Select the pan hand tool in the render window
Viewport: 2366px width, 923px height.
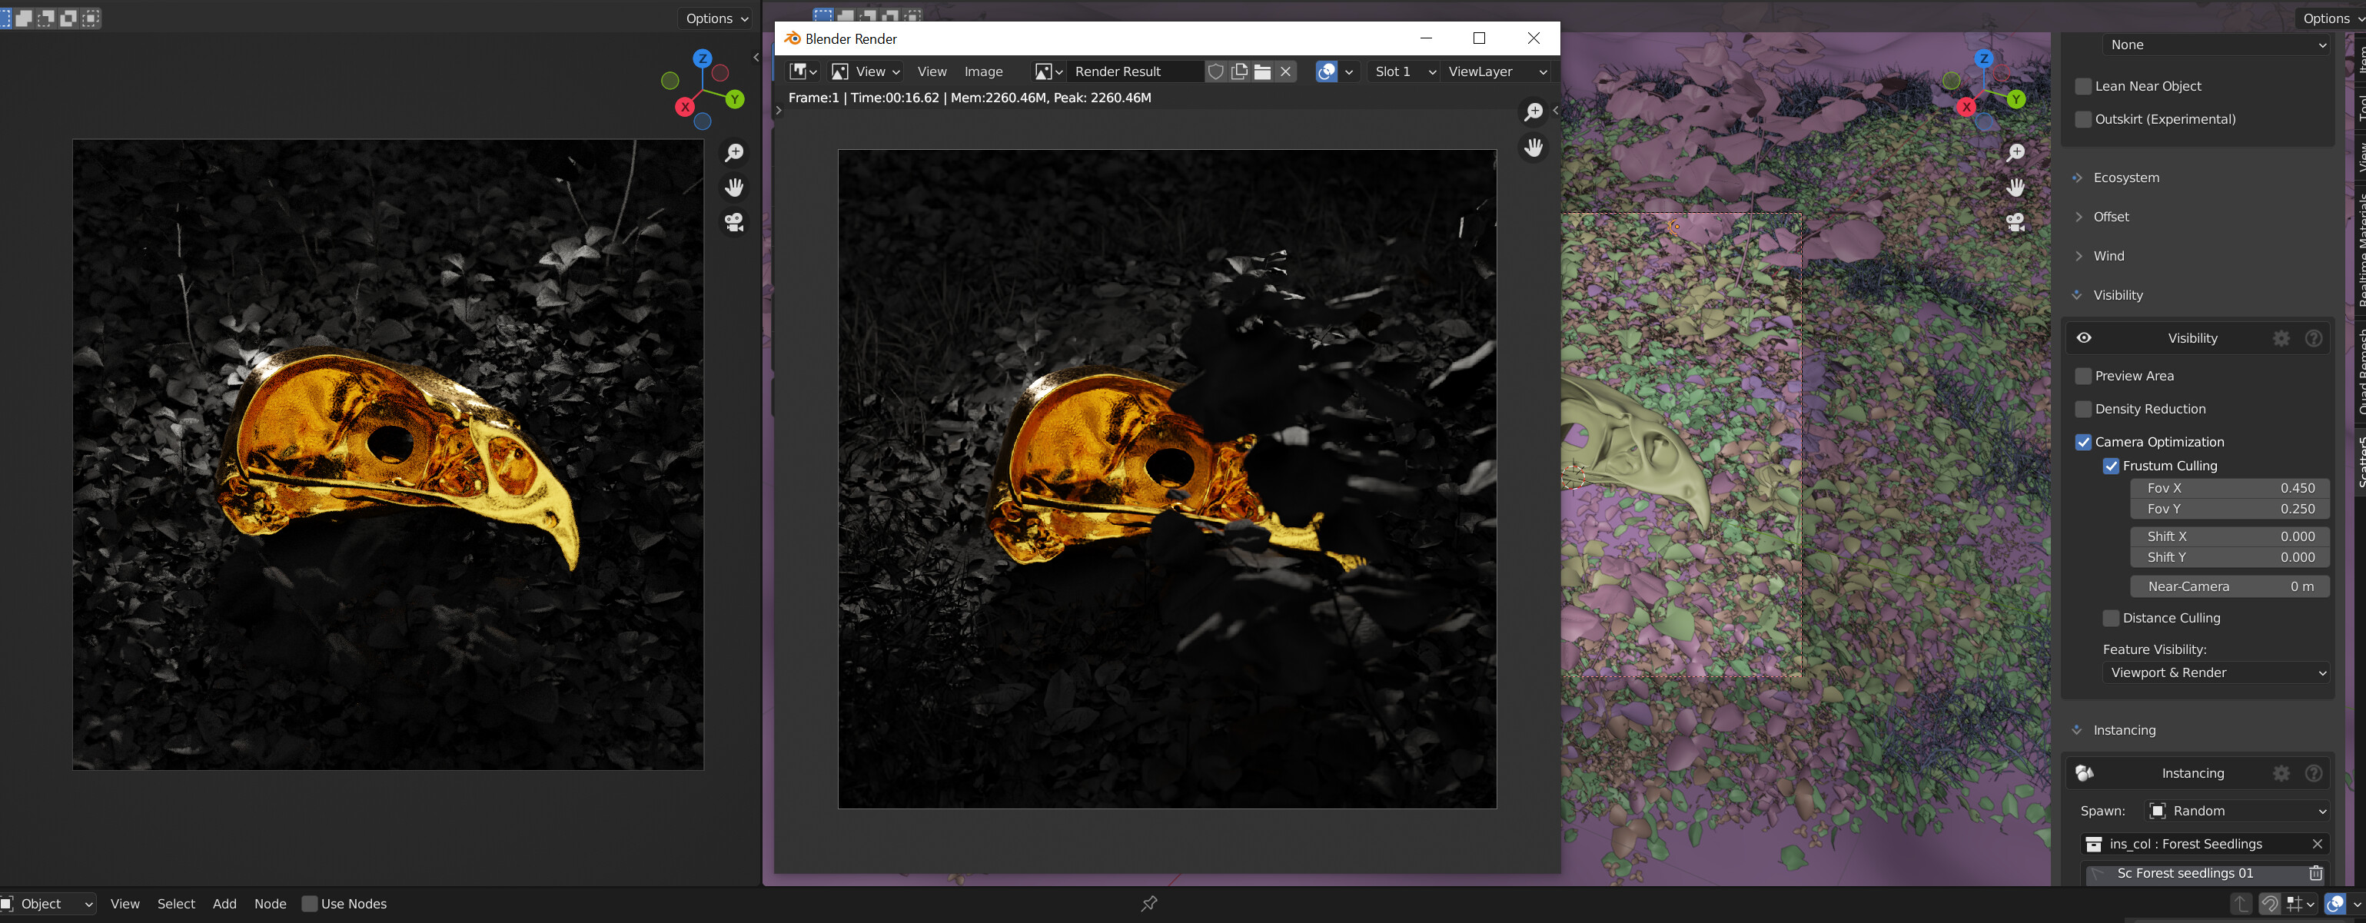click(x=1533, y=147)
